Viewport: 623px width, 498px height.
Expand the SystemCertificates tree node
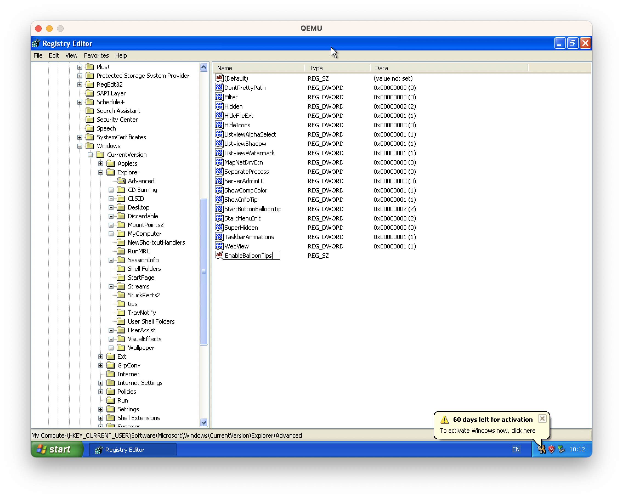click(80, 137)
